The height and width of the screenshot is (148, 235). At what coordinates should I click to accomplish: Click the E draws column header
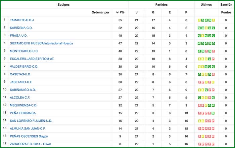pyautogui.click(x=170, y=12)
